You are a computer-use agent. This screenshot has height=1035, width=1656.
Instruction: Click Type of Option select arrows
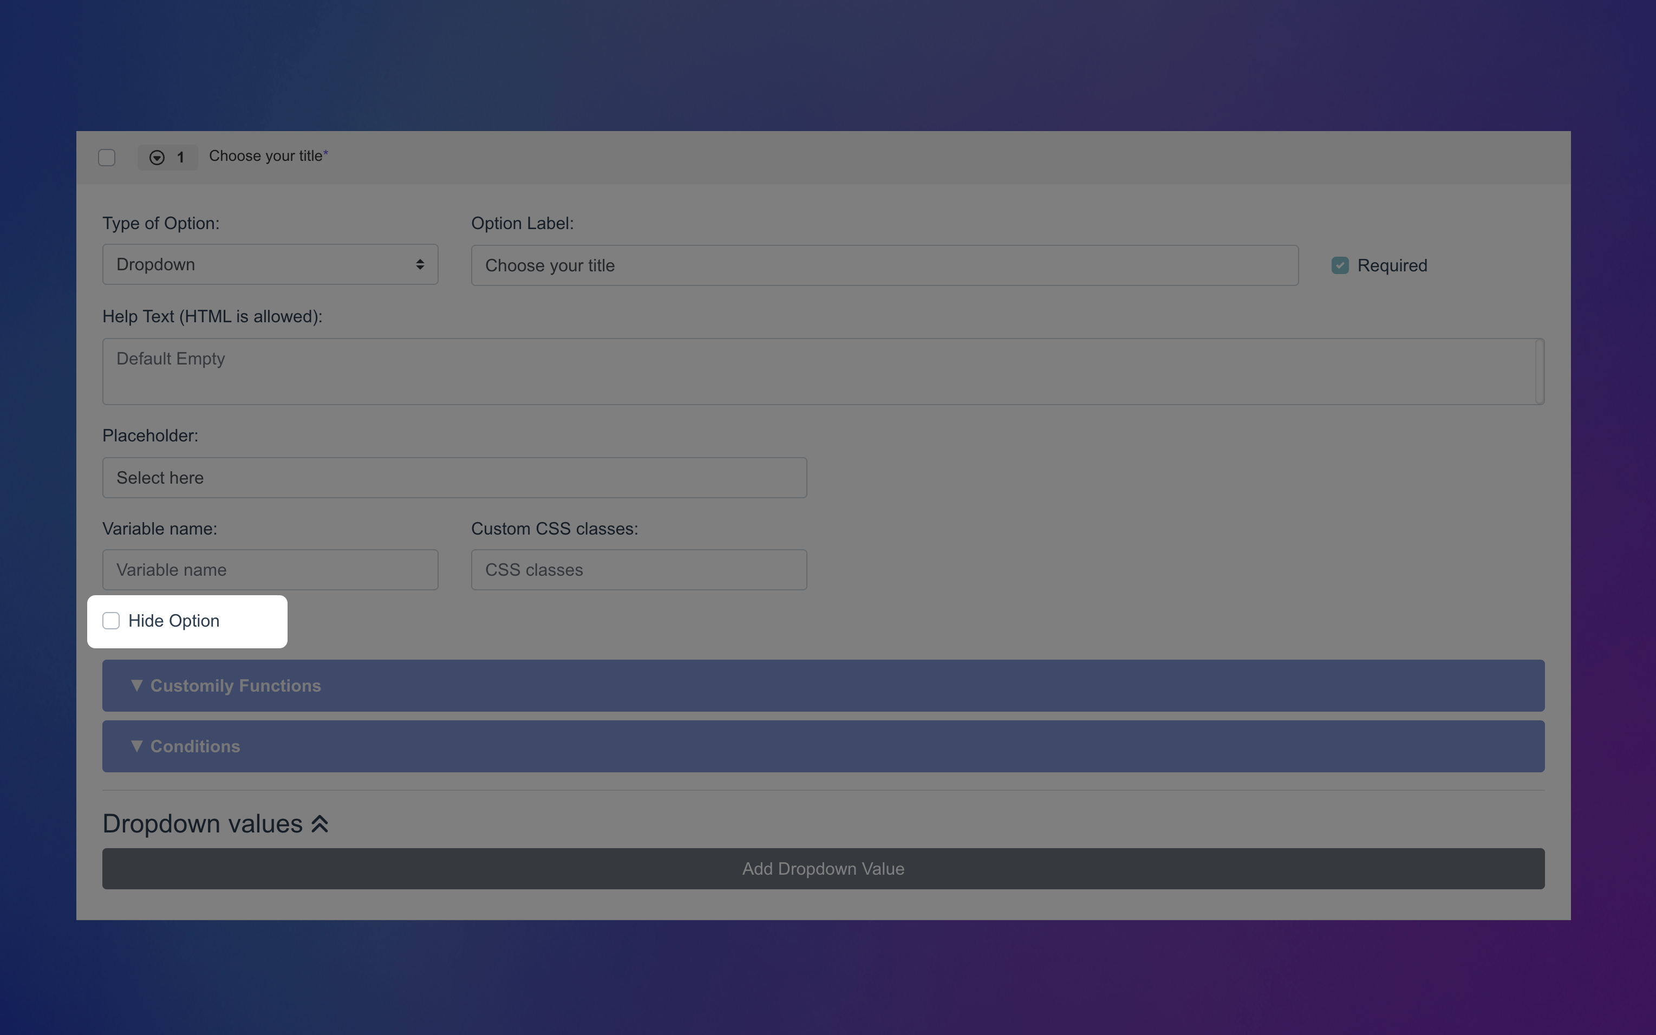(420, 265)
